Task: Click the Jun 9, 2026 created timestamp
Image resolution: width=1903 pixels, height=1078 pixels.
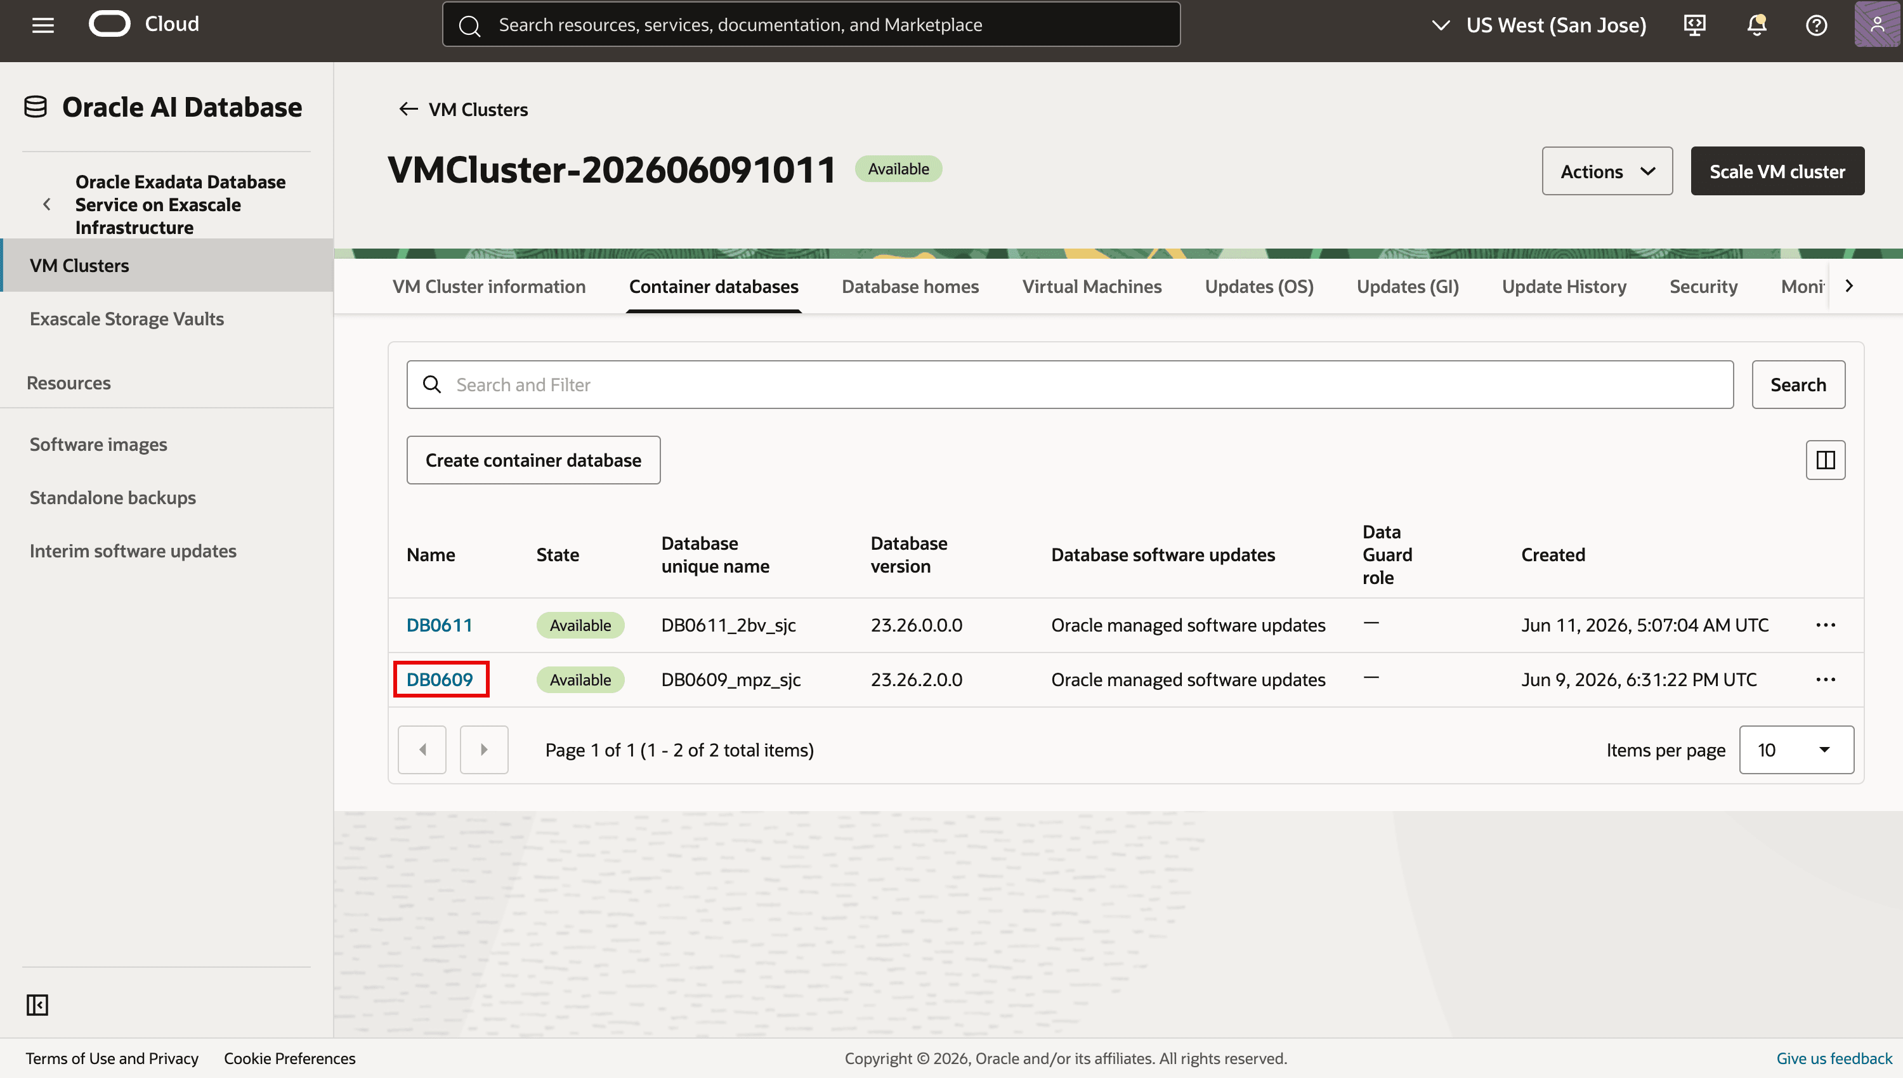Action: (x=1638, y=680)
